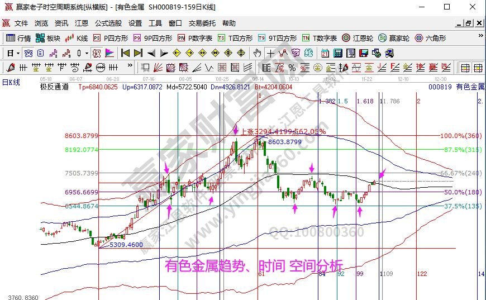Expand the candlestick style dropdown arrow
Image resolution: width=486 pixels, height=300 pixels.
tap(87, 53)
